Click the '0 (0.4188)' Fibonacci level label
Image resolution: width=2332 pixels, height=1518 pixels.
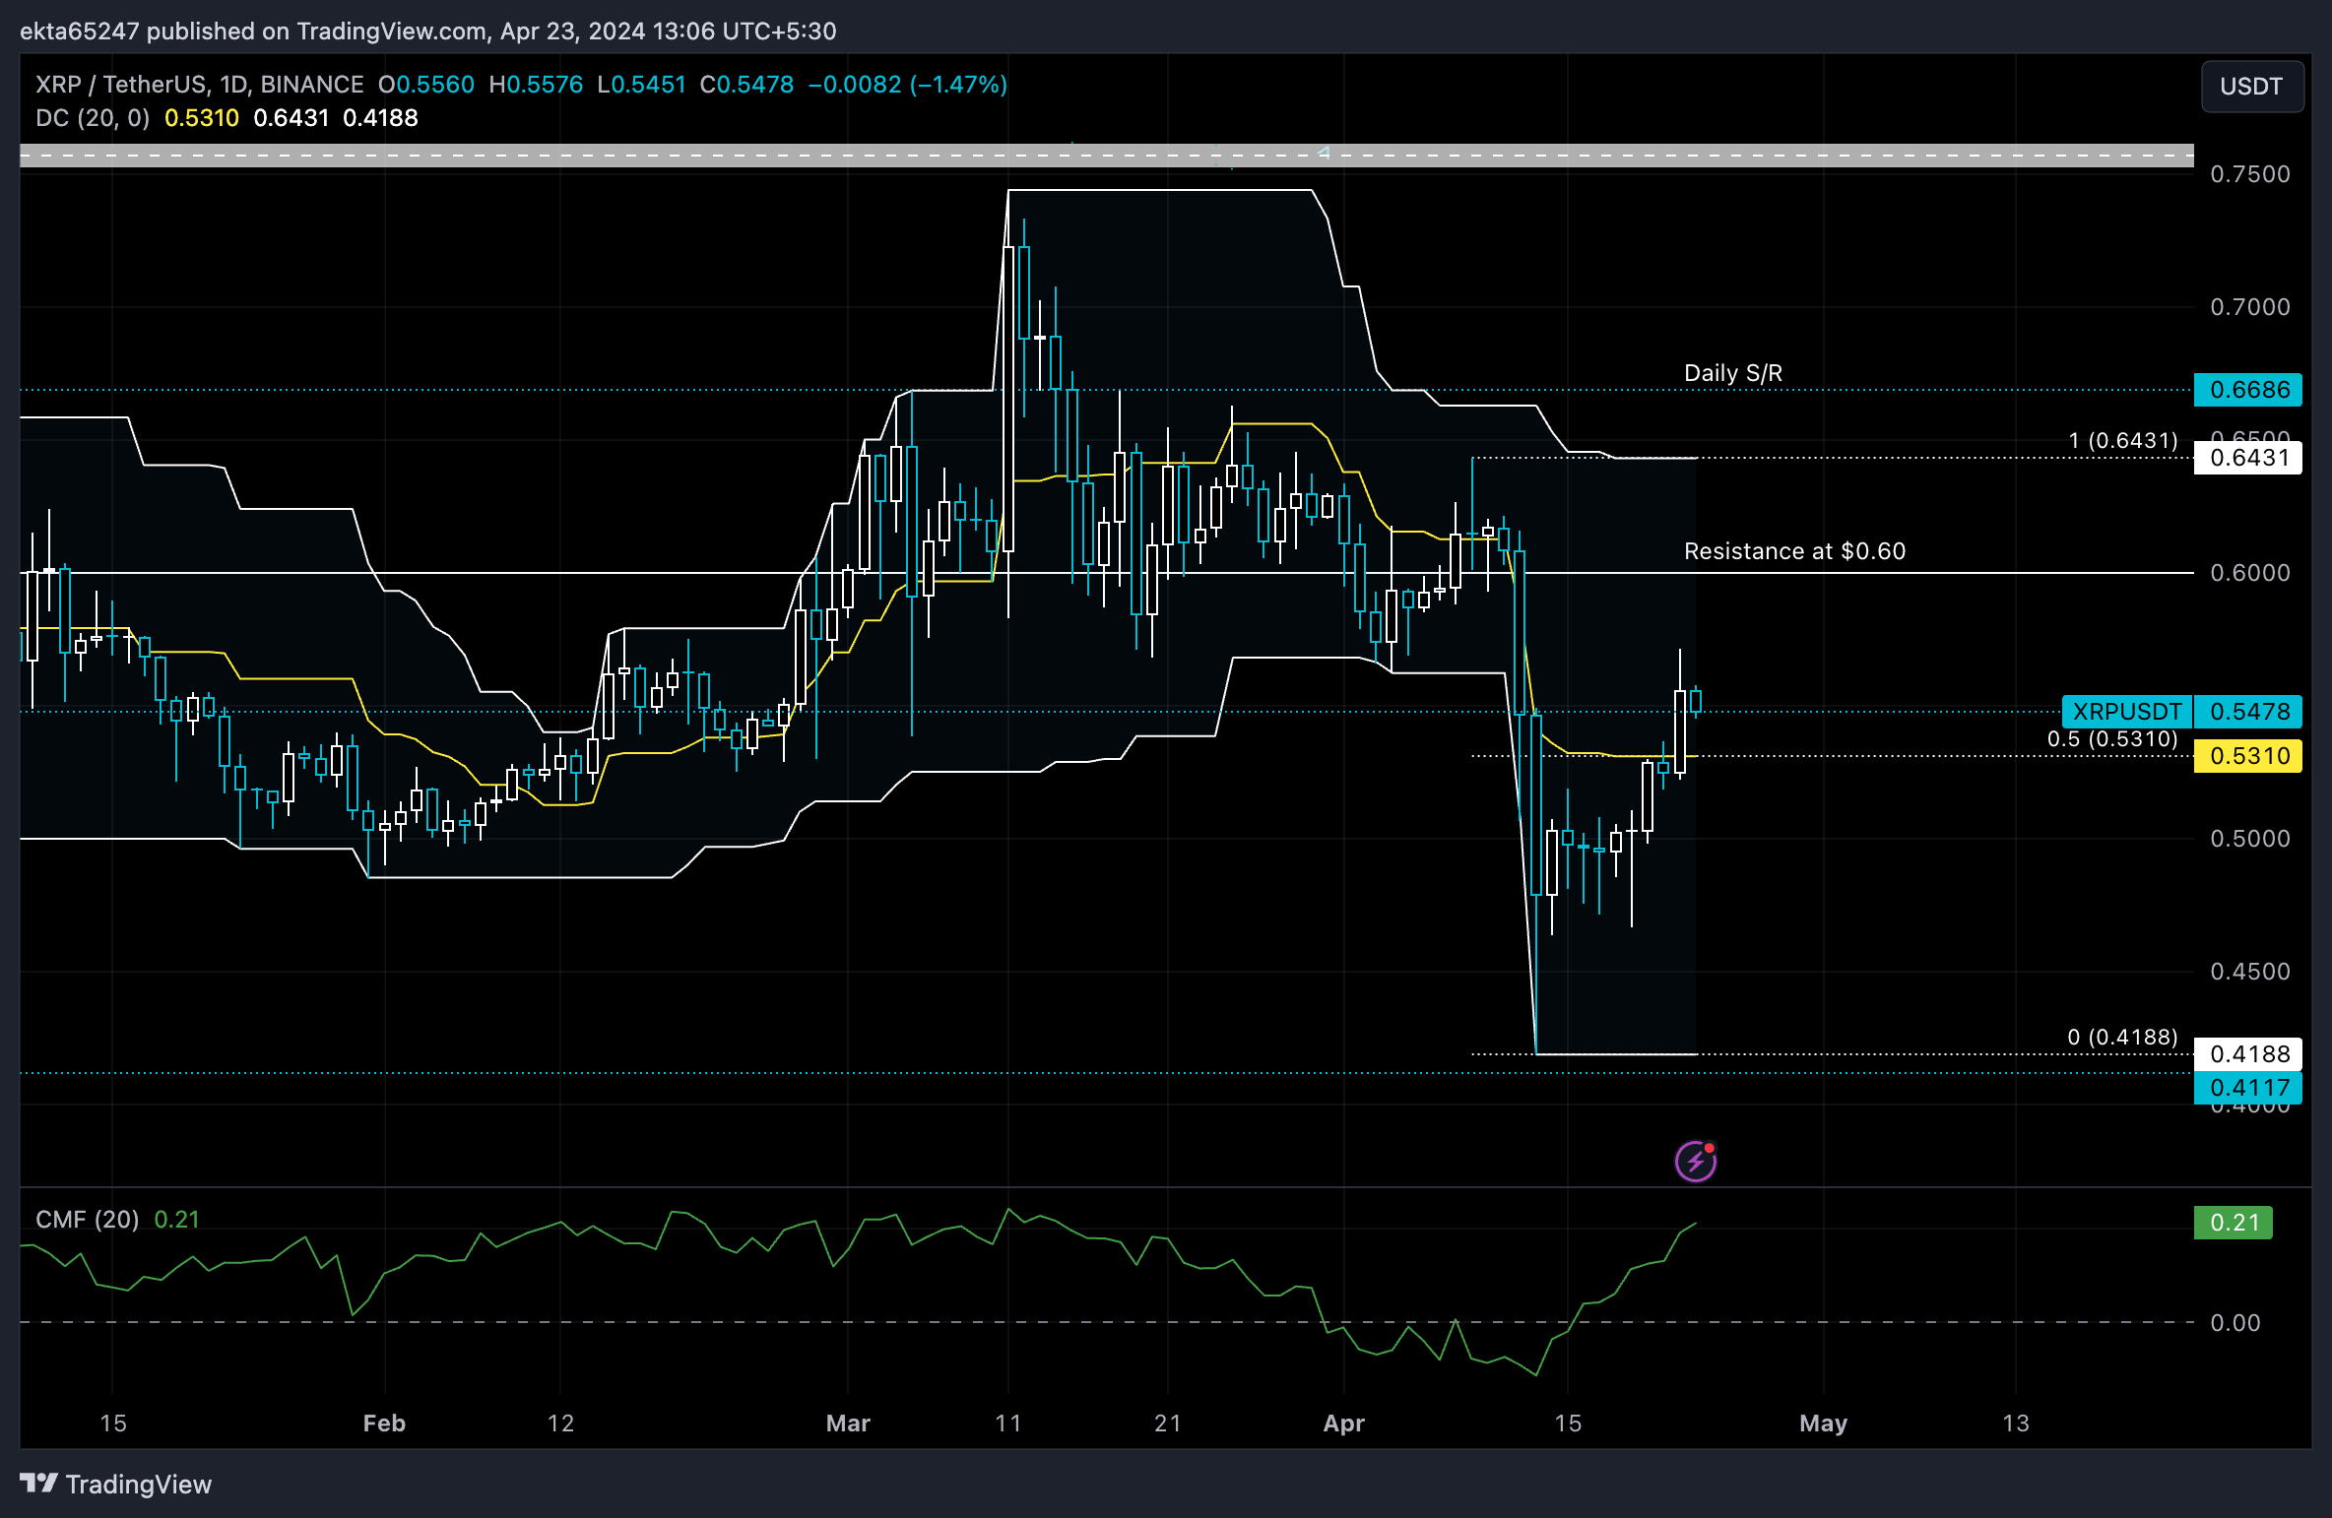[2121, 1038]
